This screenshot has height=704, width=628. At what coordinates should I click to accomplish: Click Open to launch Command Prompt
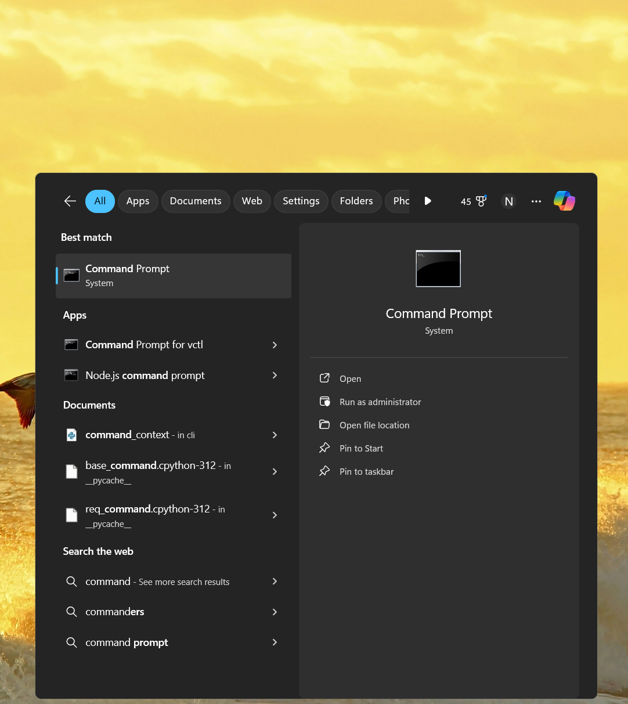[350, 378]
